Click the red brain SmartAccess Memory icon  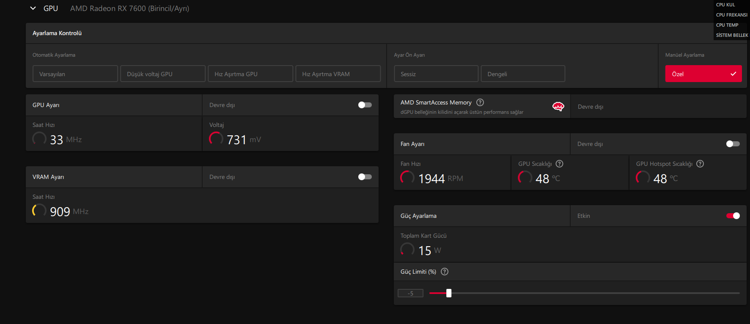click(558, 107)
